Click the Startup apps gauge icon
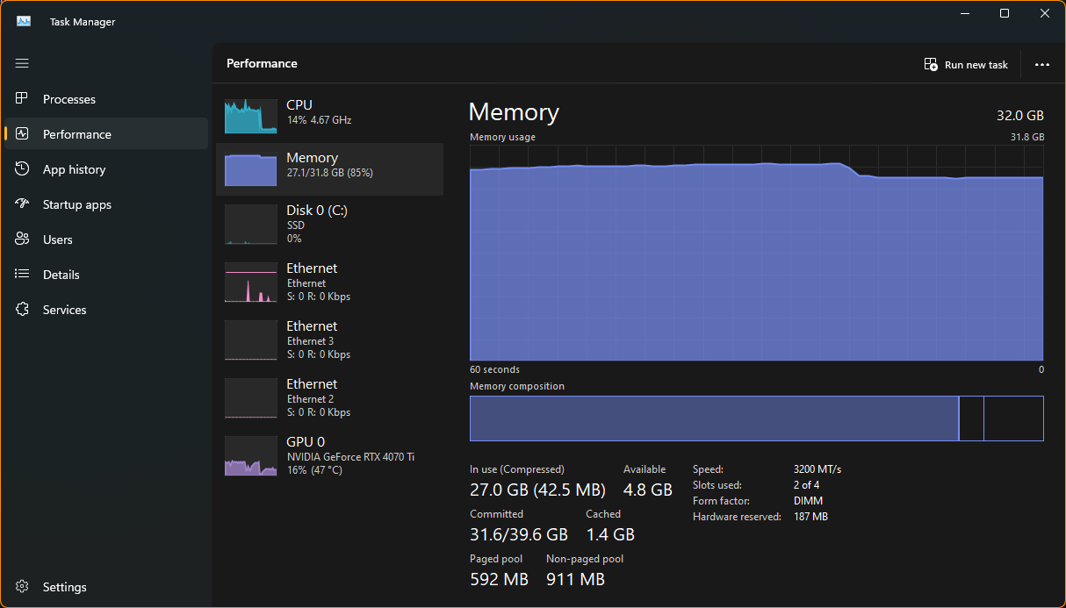Viewport: 1066px width, 608px height. 23,204
